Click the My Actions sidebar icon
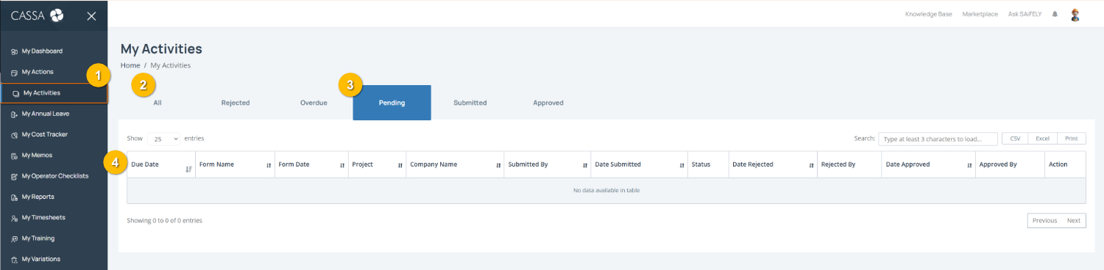Image resolution: width=1104 pixels, height=270 pixels. pos(15,72)
